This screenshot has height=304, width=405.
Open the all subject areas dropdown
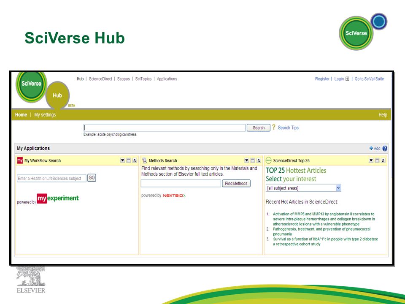303,188
